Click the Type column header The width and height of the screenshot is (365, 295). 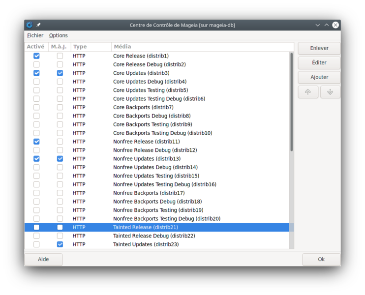point(91,47)
